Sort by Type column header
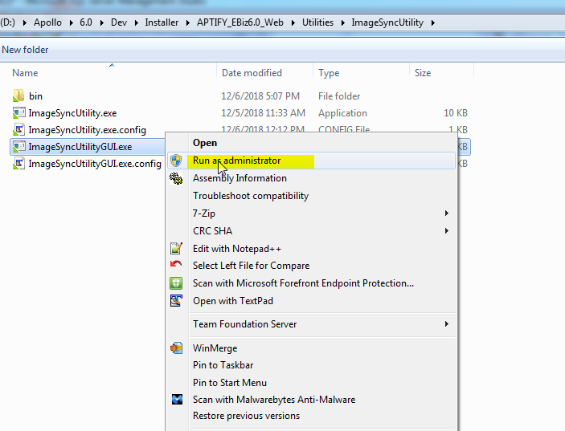 [x=329, y=73]
